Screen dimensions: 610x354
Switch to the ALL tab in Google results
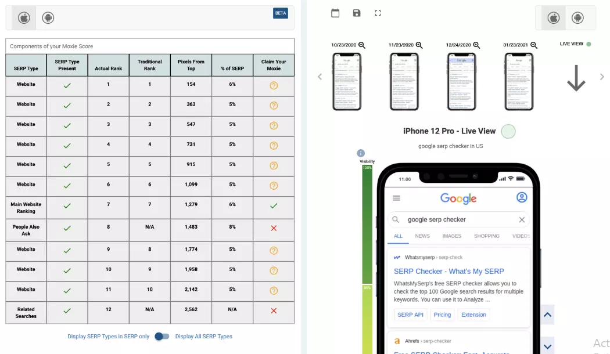tap(398, 236)
